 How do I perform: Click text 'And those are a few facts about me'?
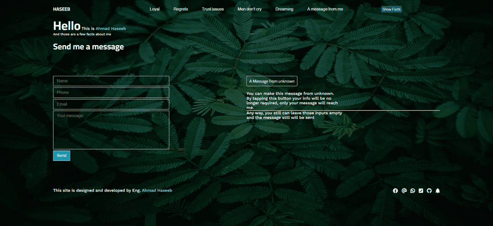tap(82, 34)
